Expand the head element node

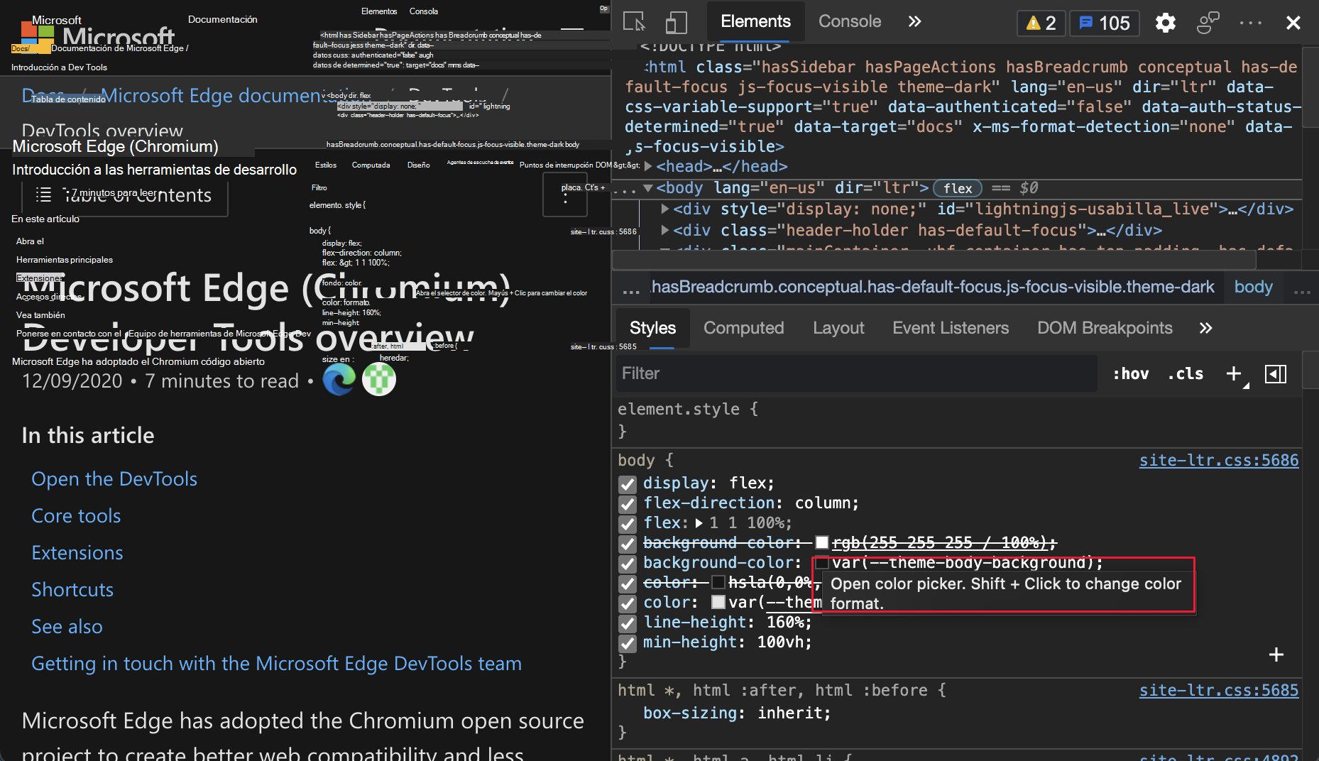click(x=648, y=167)
